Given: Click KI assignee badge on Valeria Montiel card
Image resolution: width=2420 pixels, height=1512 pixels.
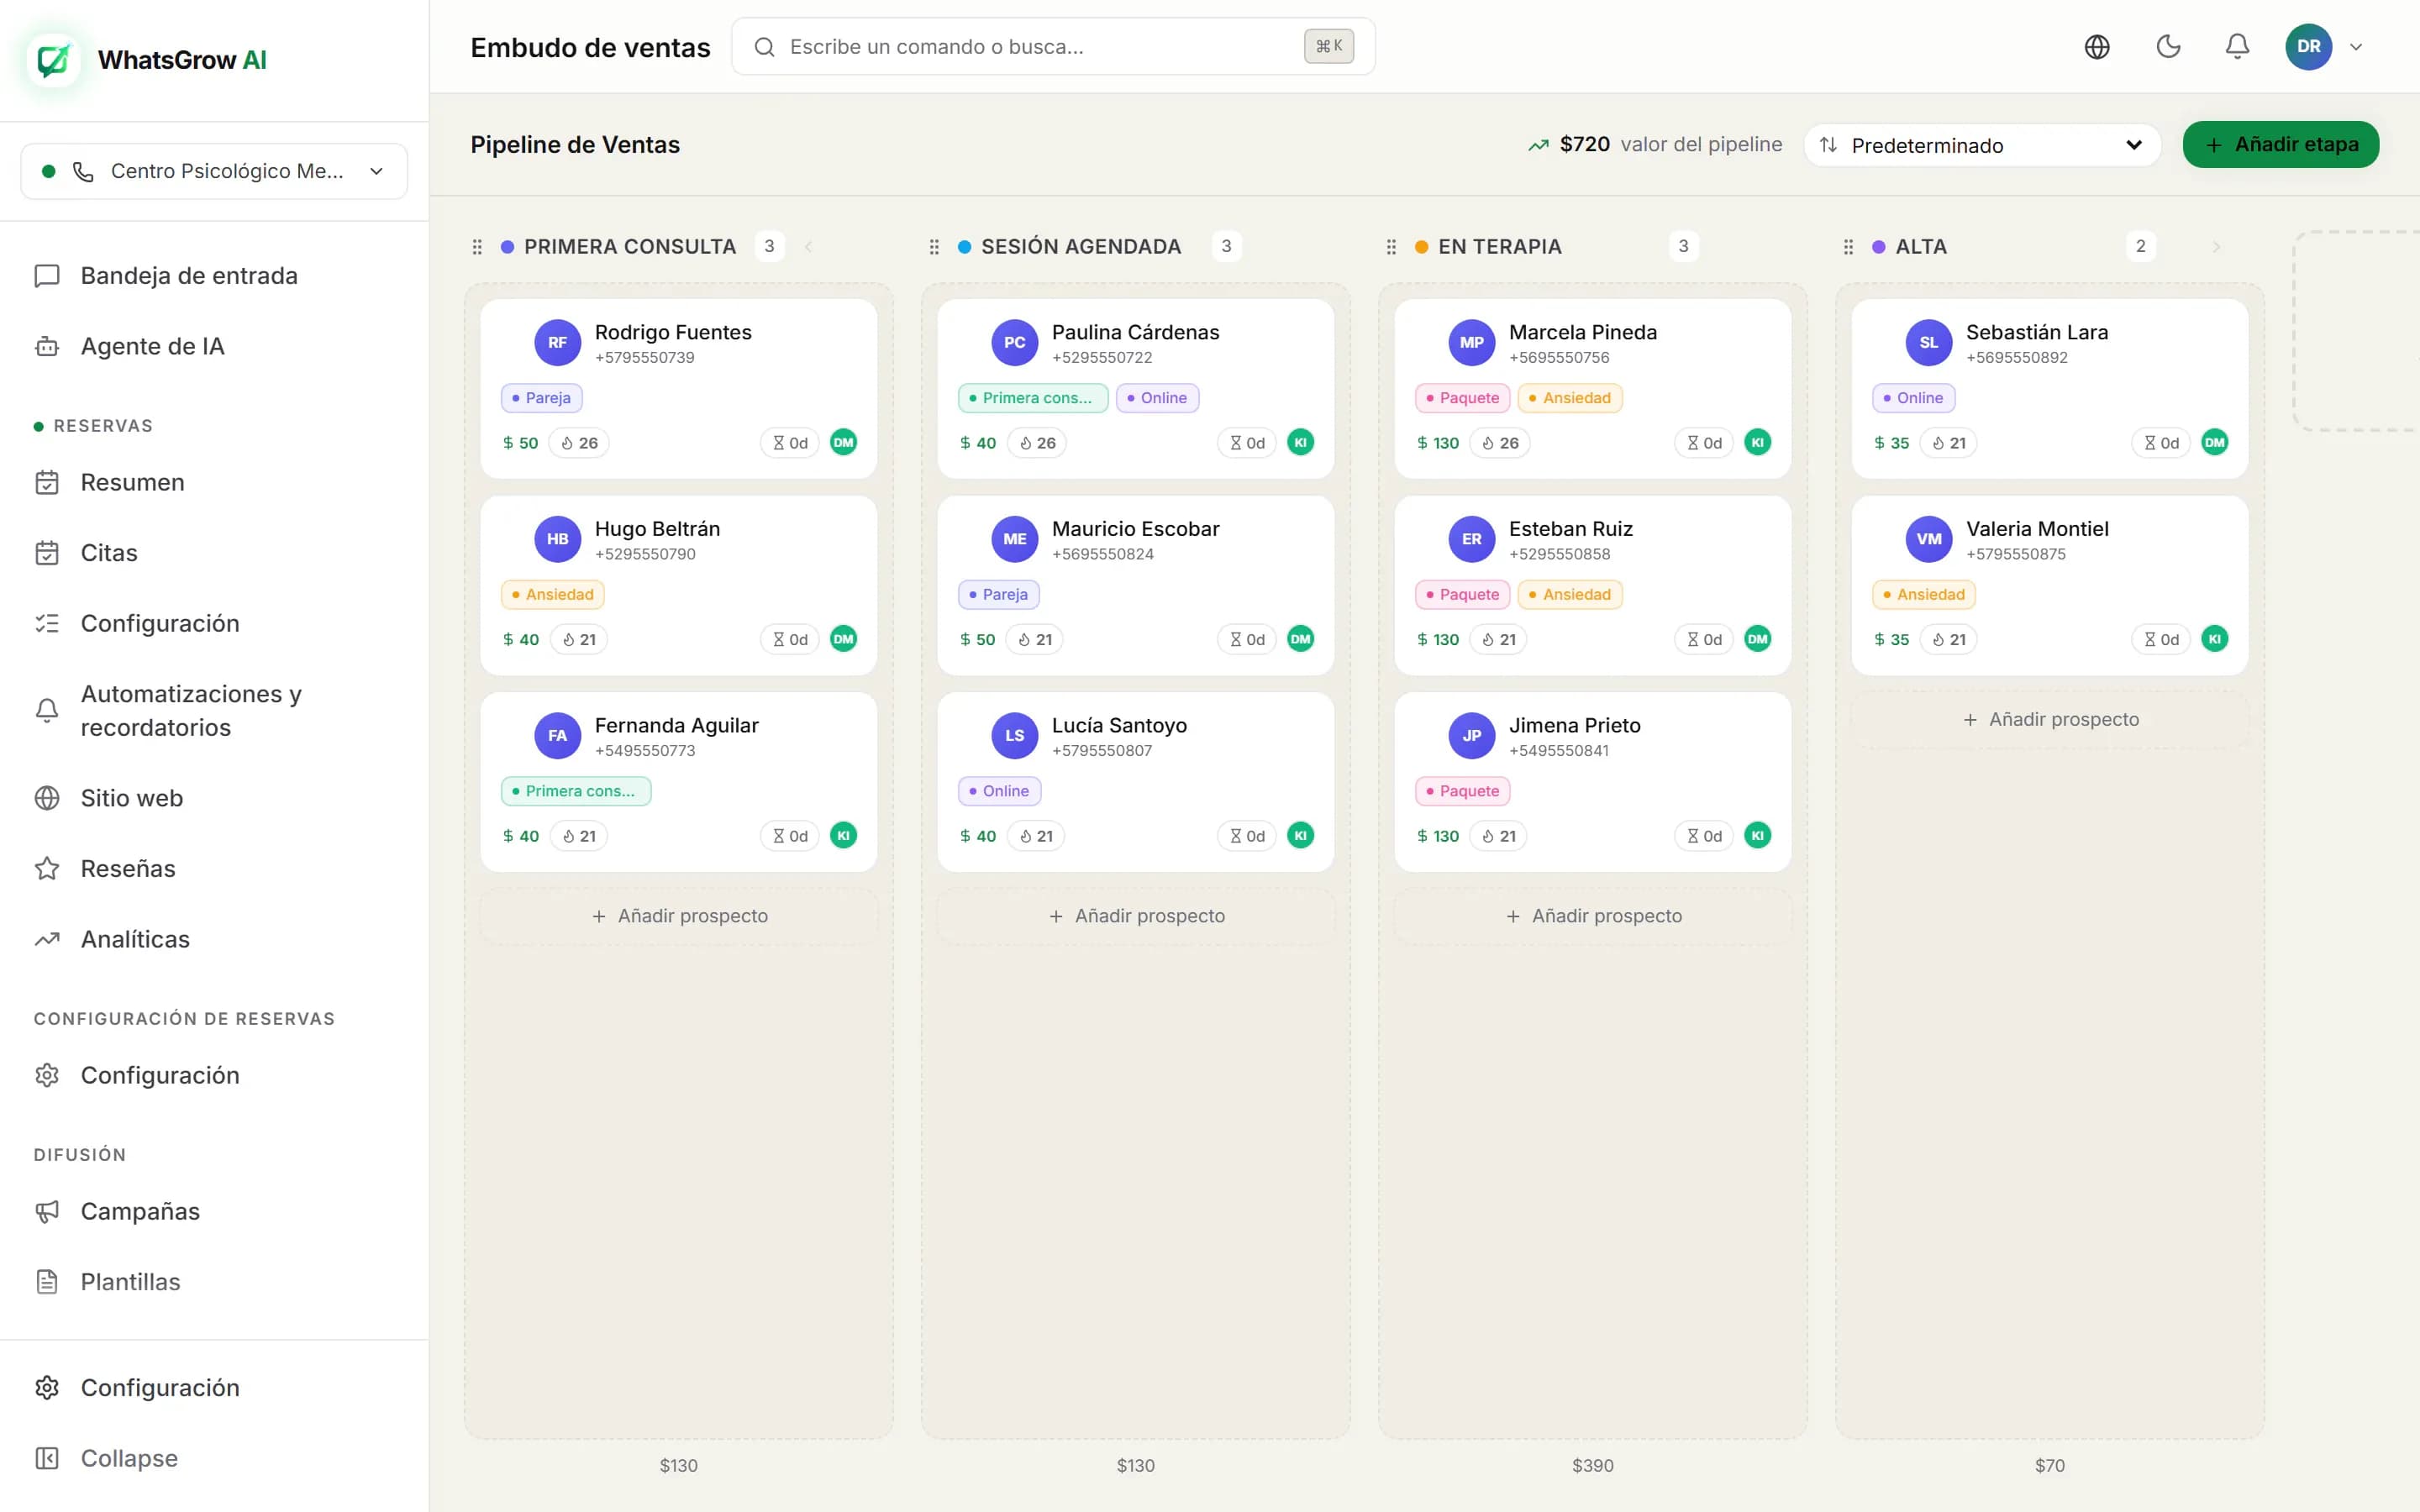Looking at the screenshot, I should point(2214,639).
